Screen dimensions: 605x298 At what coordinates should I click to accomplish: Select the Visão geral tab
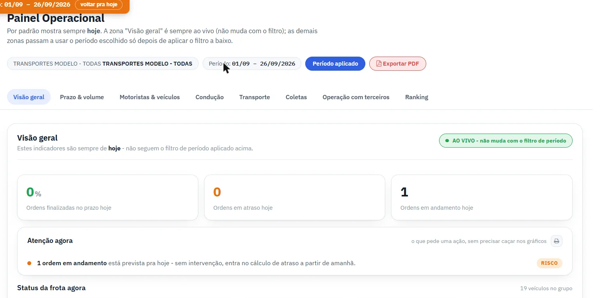[29, 97]
